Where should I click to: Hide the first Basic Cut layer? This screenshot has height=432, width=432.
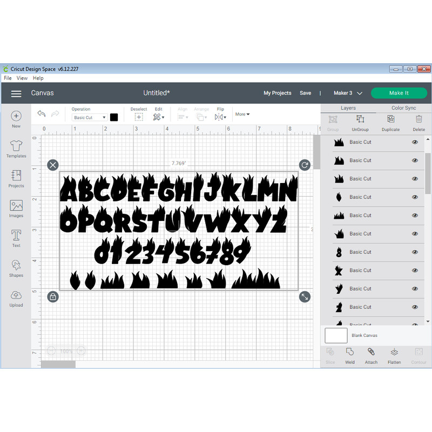[x=415, y=142]
